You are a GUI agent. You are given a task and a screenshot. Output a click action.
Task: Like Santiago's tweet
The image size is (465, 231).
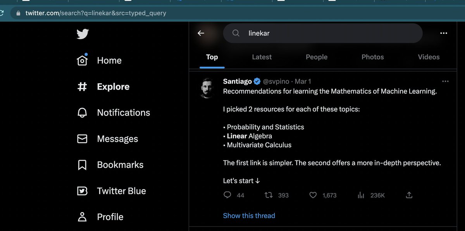(x=313, y=195)
